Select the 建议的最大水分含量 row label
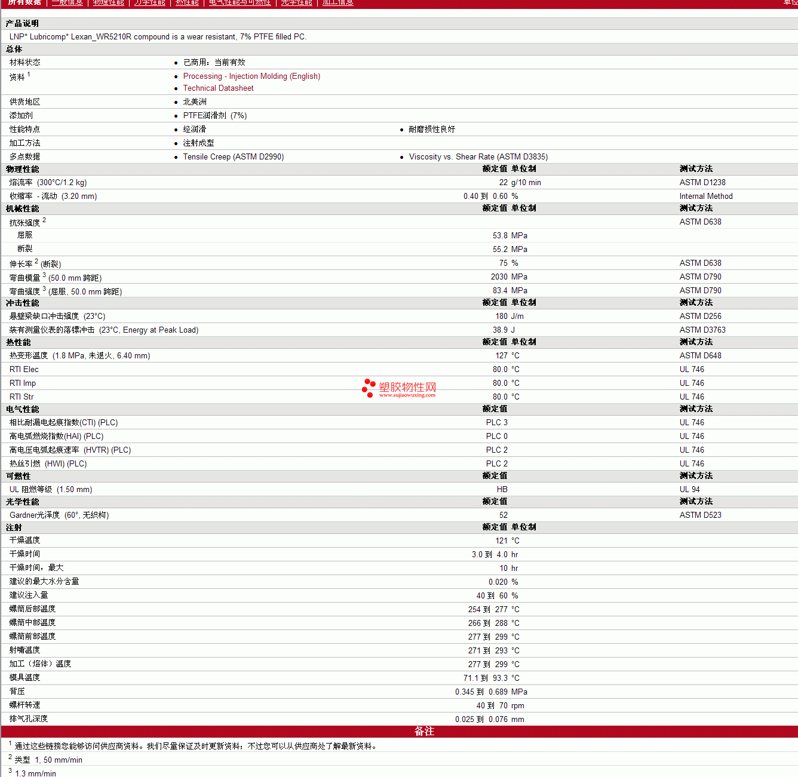This screenshot has height=777, width=798. (x=44, y=582)
